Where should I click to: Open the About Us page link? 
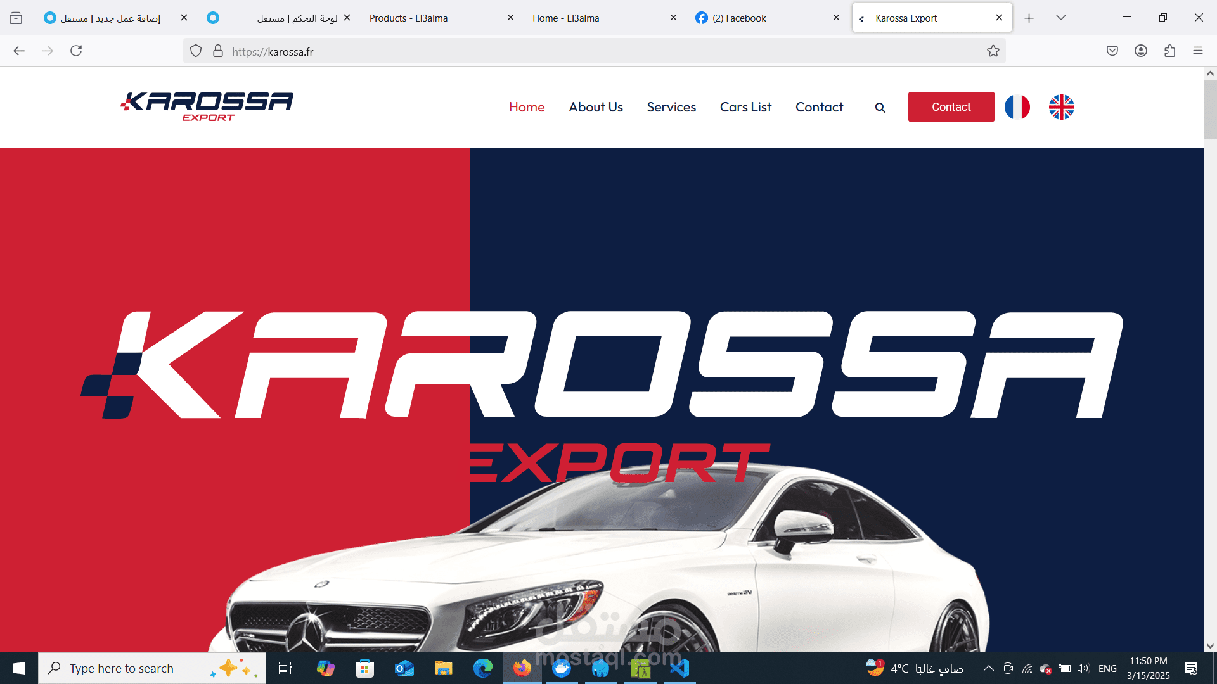pos(595,107)
